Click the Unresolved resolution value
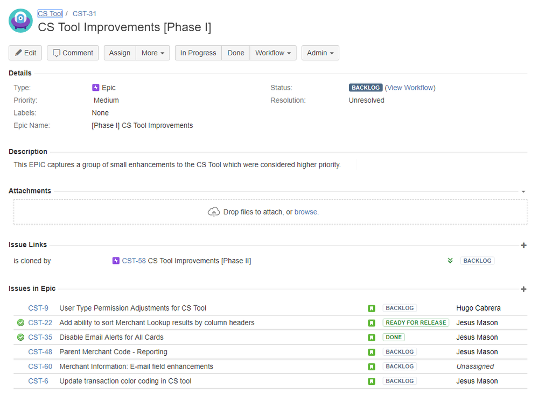538x395 pixels. pos(366,100)
